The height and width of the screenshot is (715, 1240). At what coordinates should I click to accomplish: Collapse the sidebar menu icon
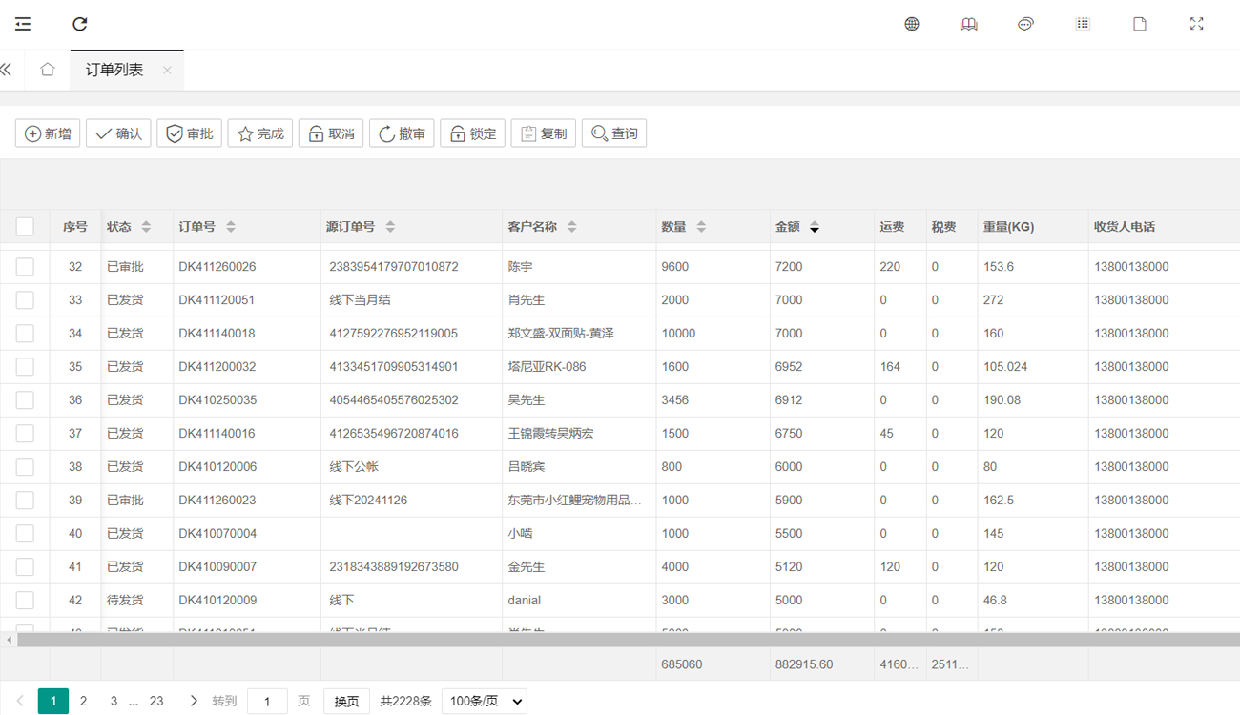click(23, 24)
